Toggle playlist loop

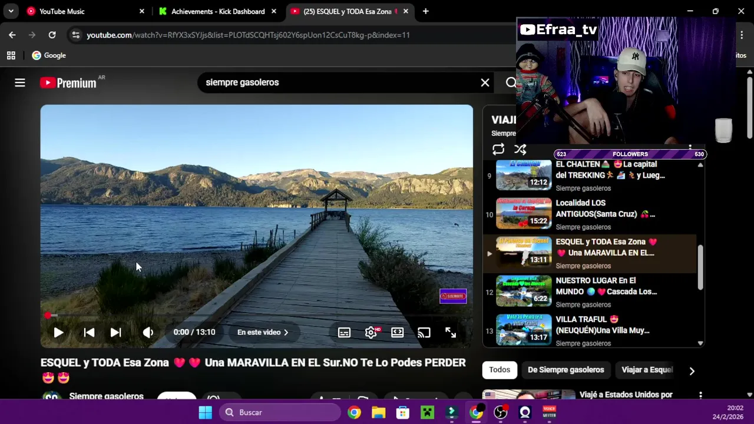tap(498, 150)
